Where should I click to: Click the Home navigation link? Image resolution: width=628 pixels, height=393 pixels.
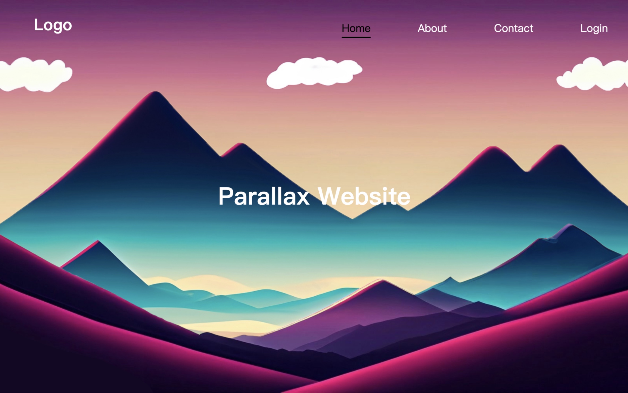[356, 28]
